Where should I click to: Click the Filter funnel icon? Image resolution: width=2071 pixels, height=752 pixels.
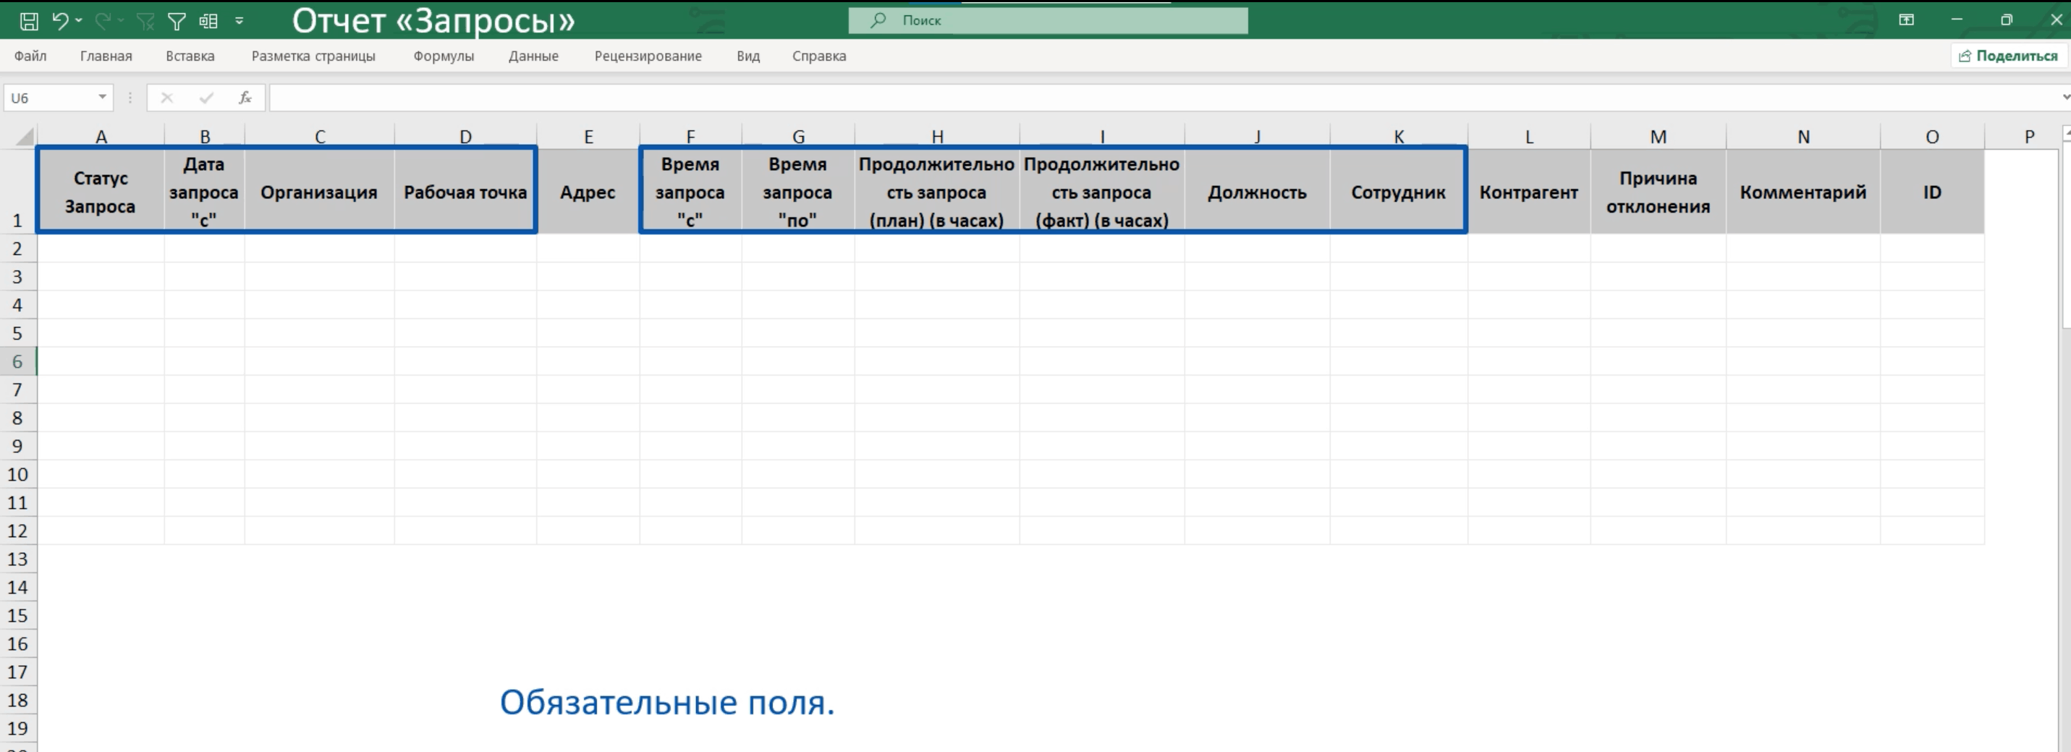pyautogui.click(x=176, y=21)
